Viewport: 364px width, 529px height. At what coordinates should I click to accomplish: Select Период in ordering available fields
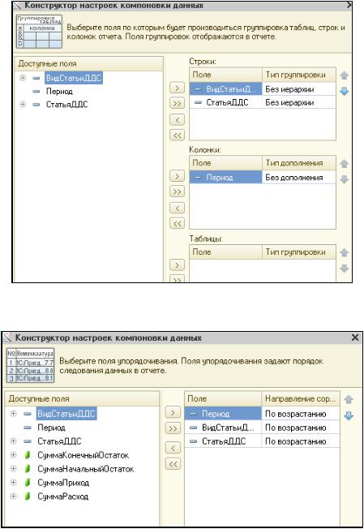51,428
